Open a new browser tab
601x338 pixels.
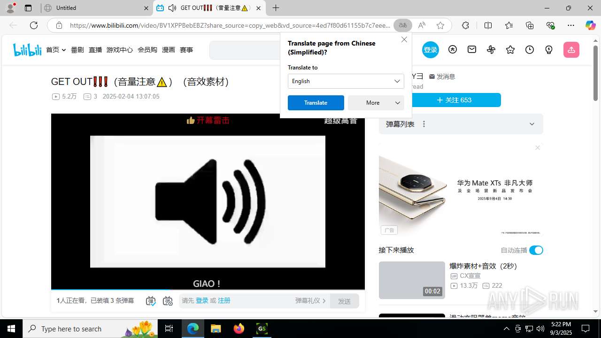click(x=276, y=8)
